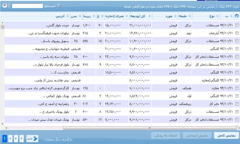This screenshot has width=240, height=144.
Task: Click the جستجو search input field
Action: click(27, 6)
